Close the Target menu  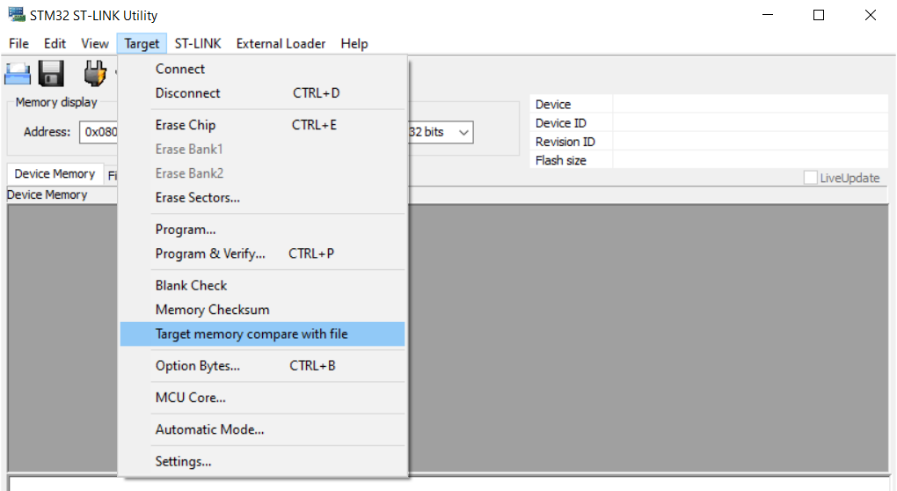coord(142,43)
